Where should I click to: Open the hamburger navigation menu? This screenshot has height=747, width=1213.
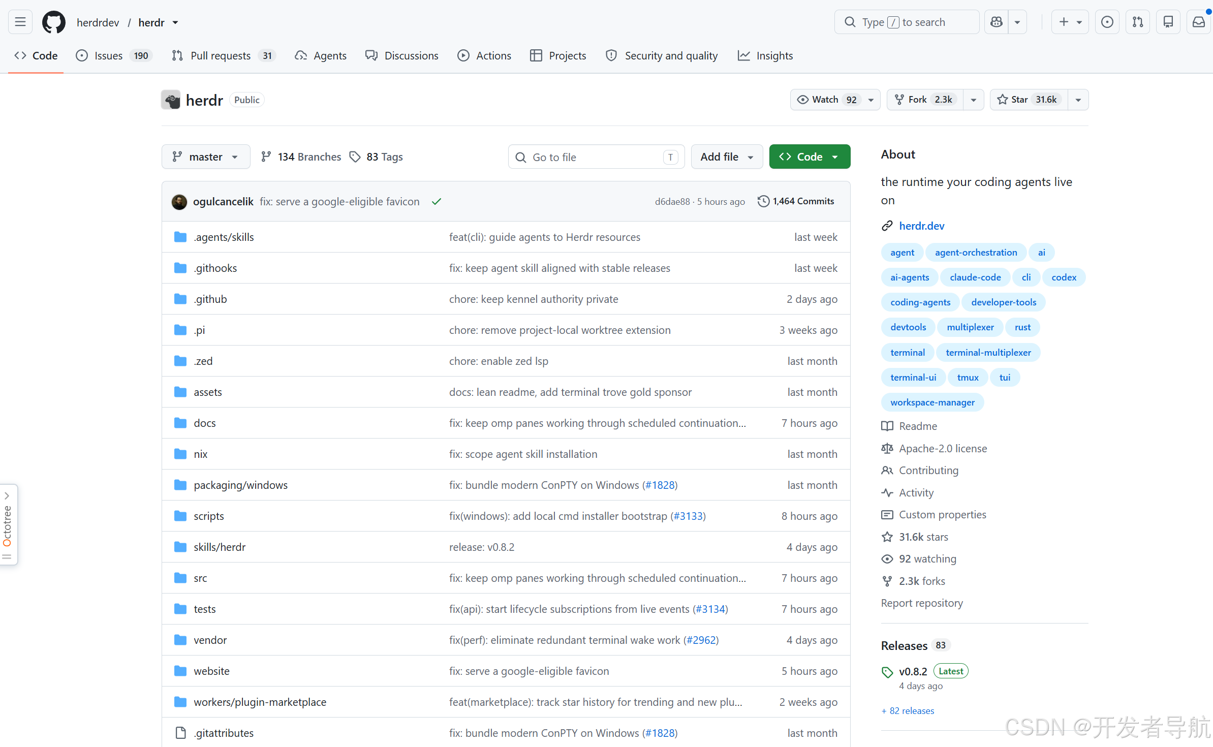20,22
